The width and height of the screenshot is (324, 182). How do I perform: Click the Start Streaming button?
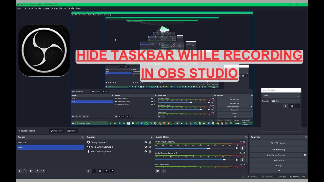tap(278, 143)
